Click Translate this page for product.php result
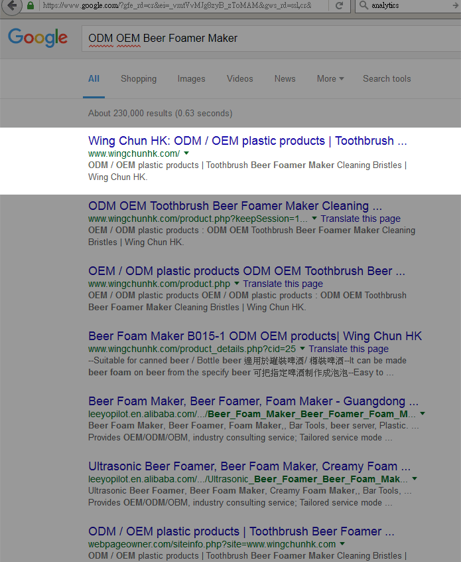The height and width of the screenshot is (562, 461). pos(283,284)
